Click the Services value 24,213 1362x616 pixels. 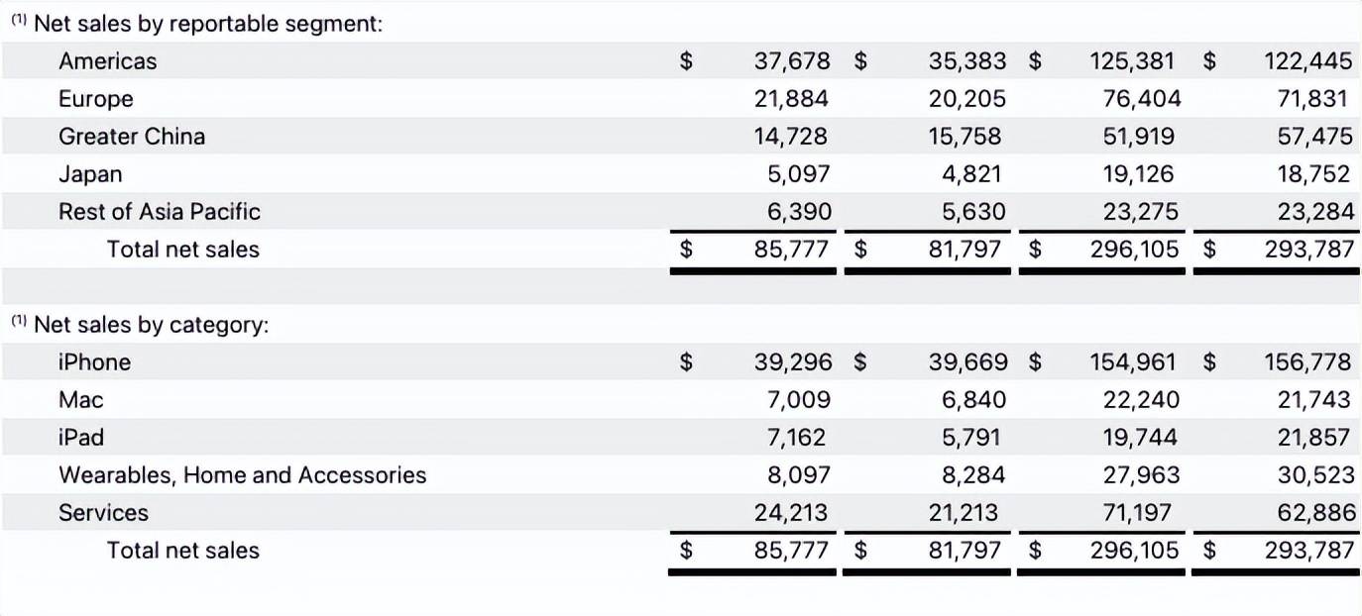791,513
